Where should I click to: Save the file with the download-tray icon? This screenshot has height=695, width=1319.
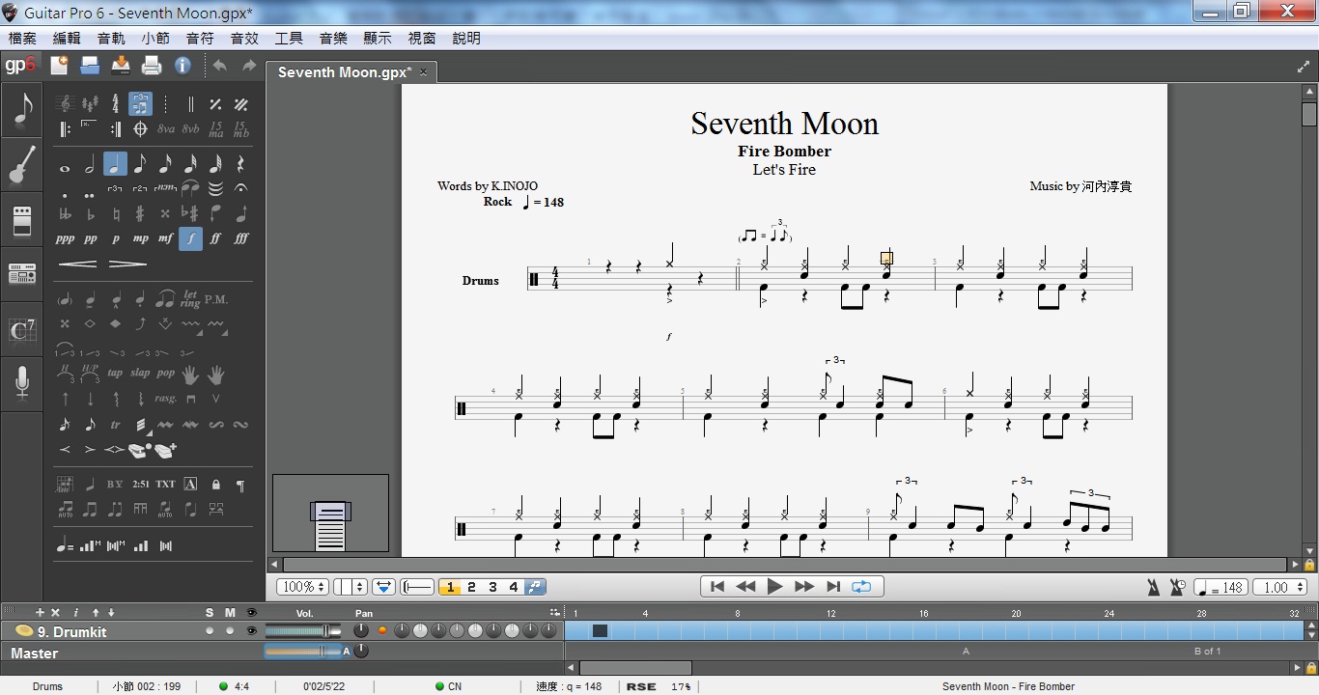tap(121, 66)
